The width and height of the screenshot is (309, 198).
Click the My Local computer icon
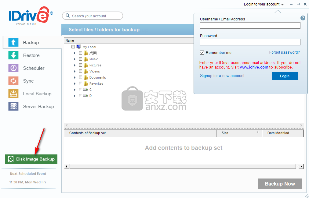[x=79, y=47]
